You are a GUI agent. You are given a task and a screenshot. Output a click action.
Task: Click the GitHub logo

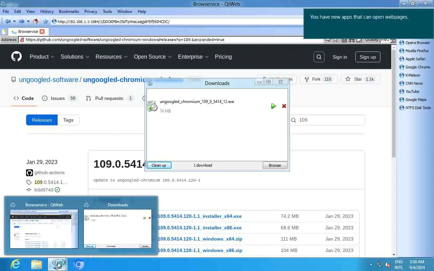click(17, 57)
